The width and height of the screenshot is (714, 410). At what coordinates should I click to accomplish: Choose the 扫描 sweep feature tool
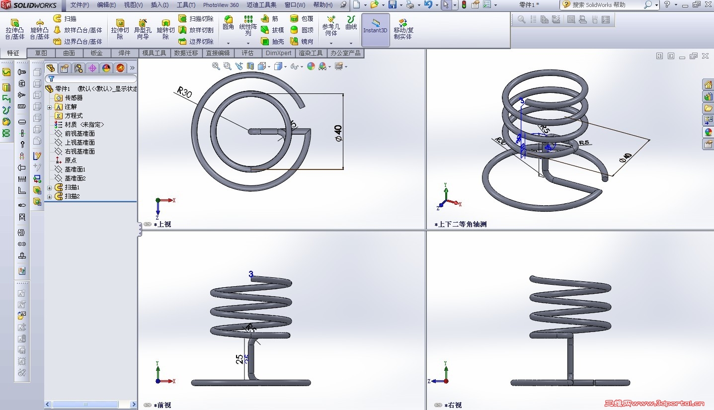pos(65,18)
